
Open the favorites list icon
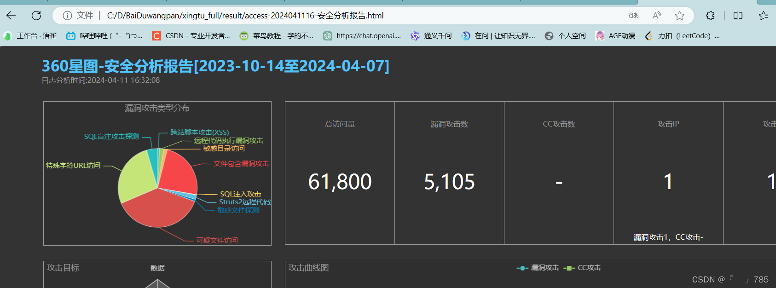tap(764, 16)
